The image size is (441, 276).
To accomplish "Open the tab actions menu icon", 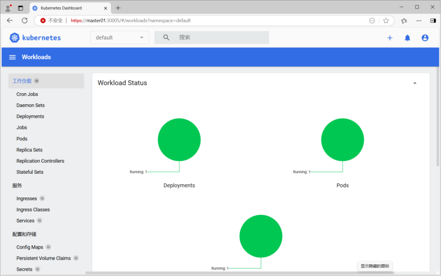I will (x=20, y=8).
